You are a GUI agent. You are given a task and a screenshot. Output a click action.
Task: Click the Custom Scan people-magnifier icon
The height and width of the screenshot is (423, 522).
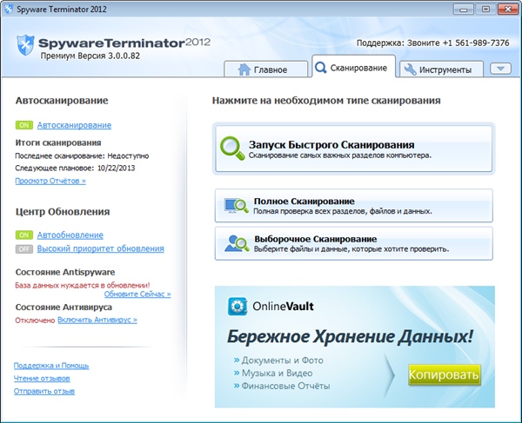tap(236, 243)
